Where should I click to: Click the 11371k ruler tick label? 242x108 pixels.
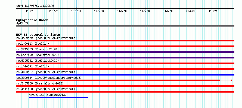pyautogui.click(x=30, y=11)
